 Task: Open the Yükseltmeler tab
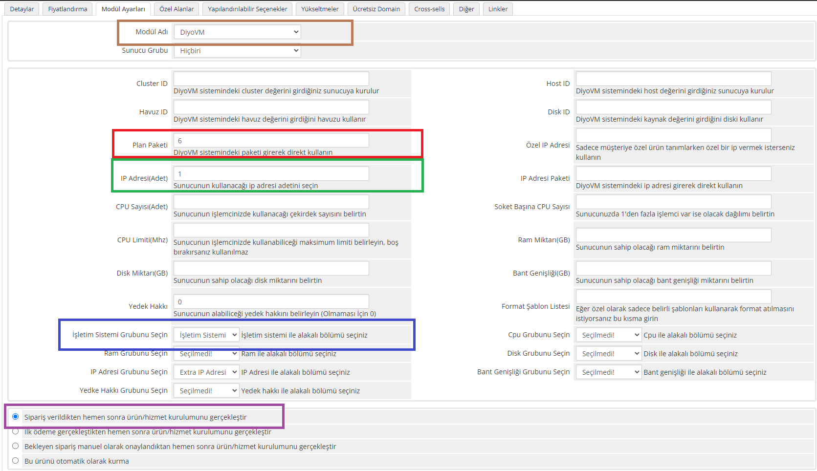tap(320, 9)
